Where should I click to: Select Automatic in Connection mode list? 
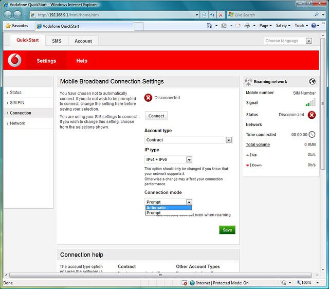[169, 208]
